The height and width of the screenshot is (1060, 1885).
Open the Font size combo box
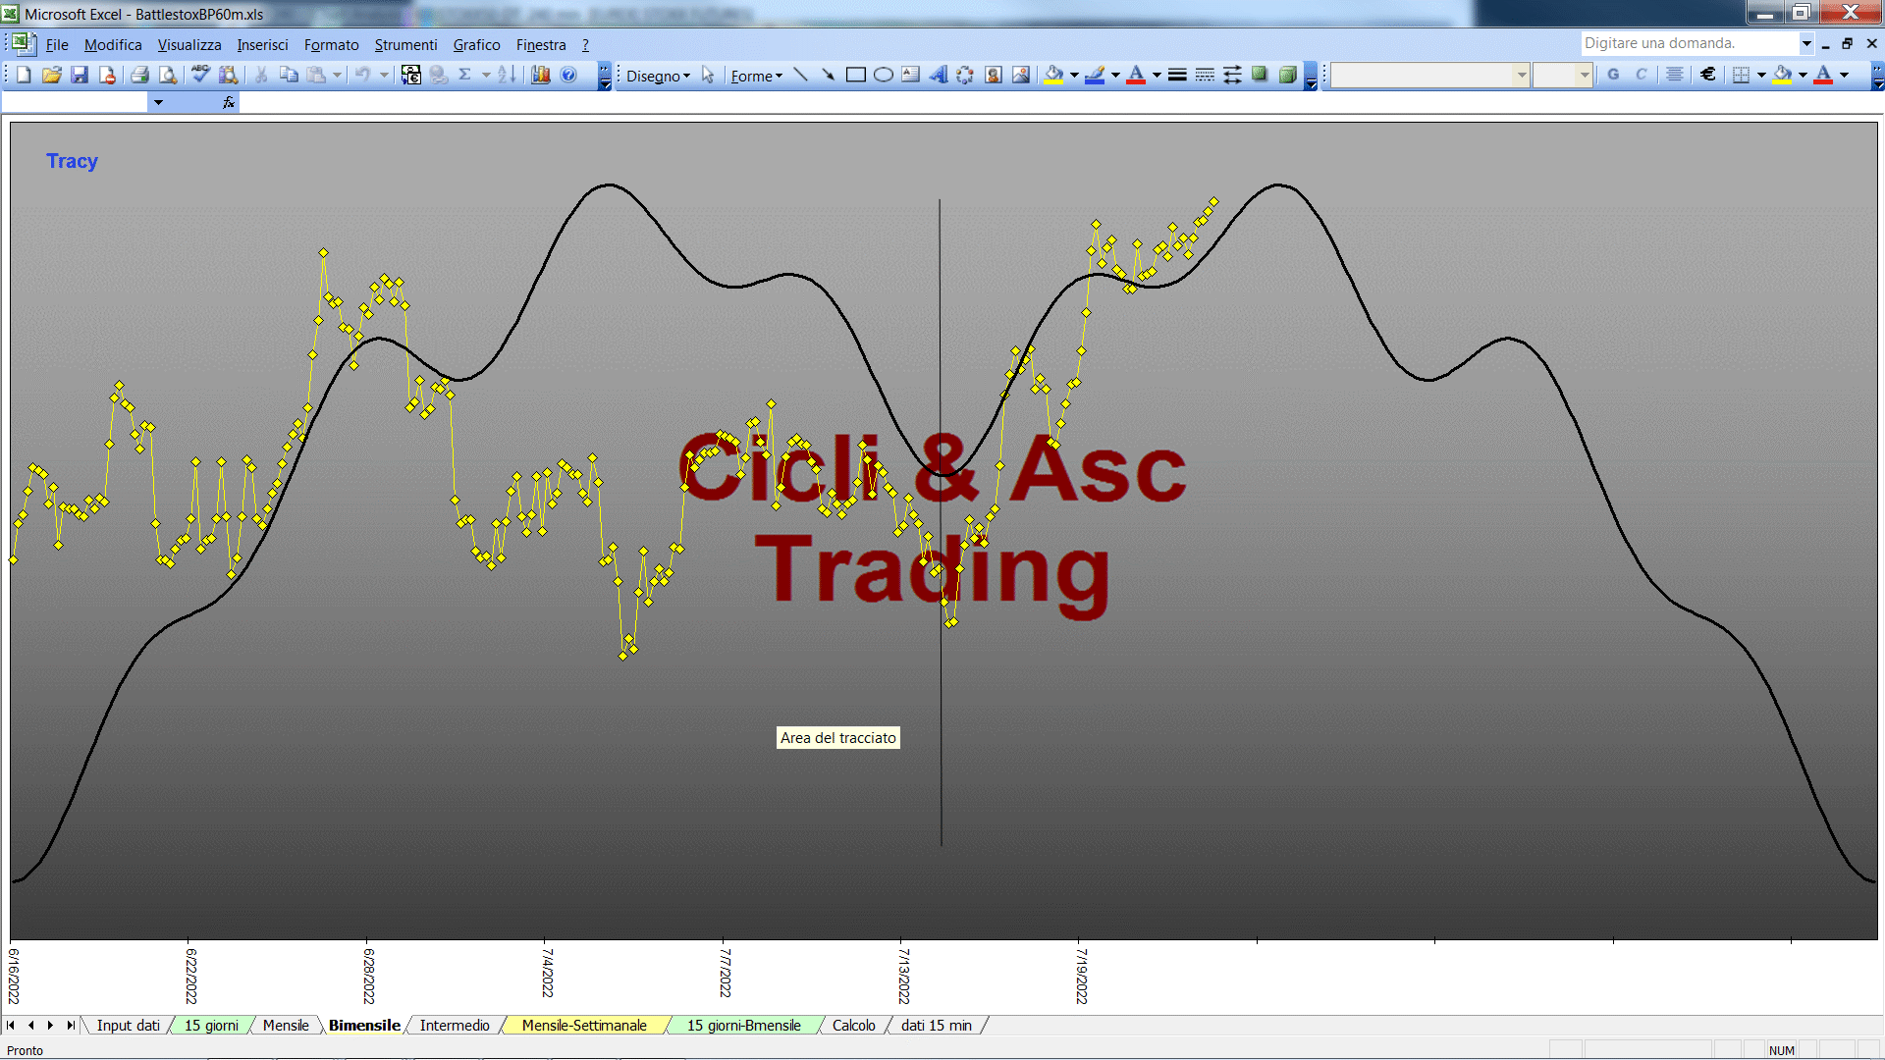coord(1562,75)
